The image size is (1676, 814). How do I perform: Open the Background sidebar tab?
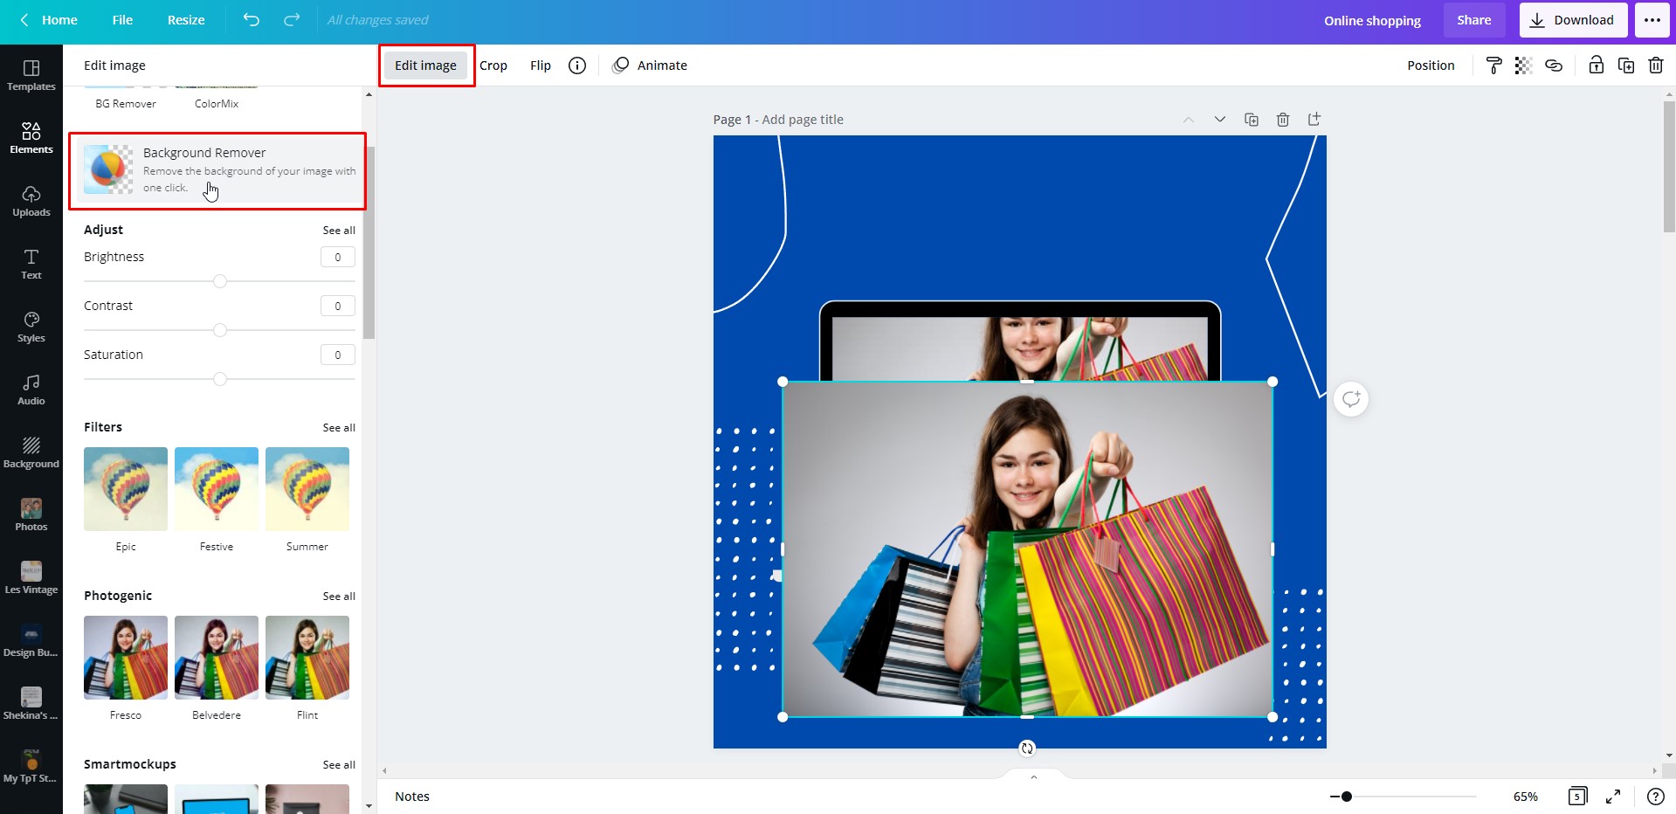click(x=31, y=453)
